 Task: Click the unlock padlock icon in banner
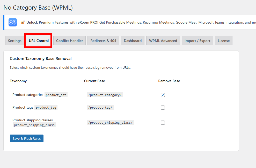(x=23, y=22)
